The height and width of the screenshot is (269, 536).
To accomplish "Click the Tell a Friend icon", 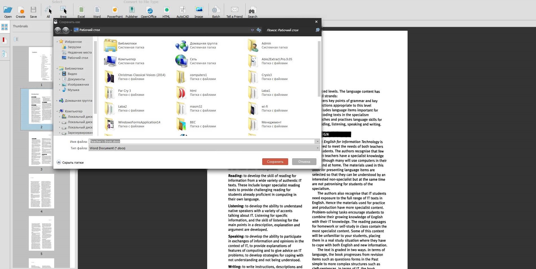I will pos(234,12).
